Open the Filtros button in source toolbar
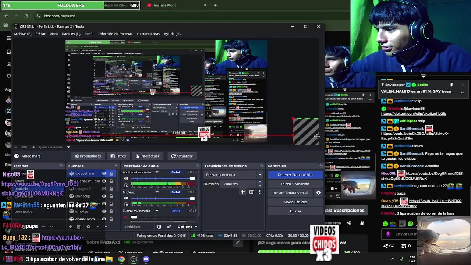 [x=118, y=156]
